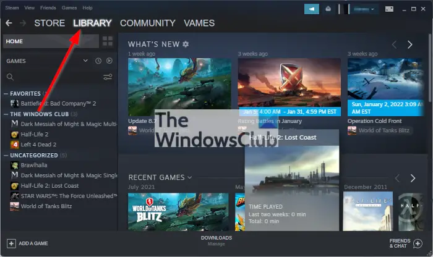Click Half-Life 2 sidebar icon
The image size is (433, 257).
pyautogui.click(x=14, y=134)
